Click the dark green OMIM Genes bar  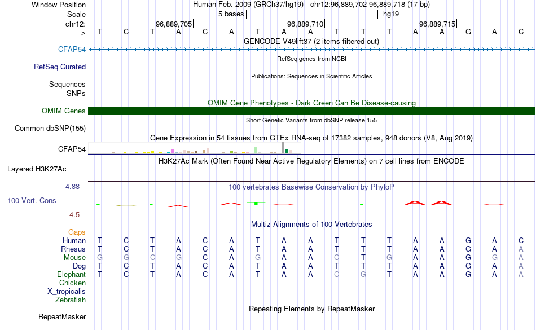312,111
